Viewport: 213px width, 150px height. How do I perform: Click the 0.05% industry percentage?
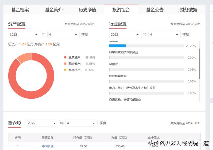click(192, 93)
